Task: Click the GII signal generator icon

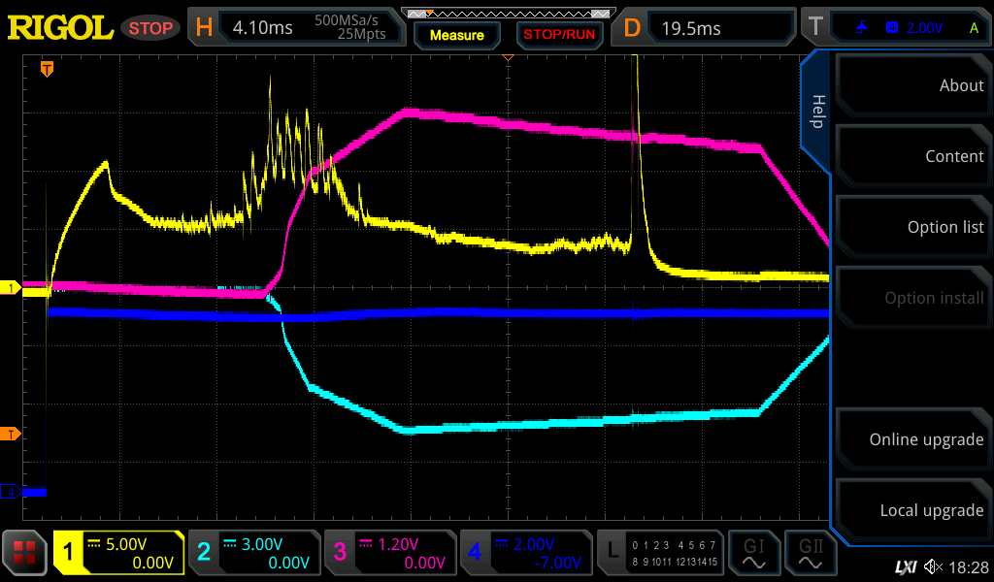Action: [x=811, y=553]
